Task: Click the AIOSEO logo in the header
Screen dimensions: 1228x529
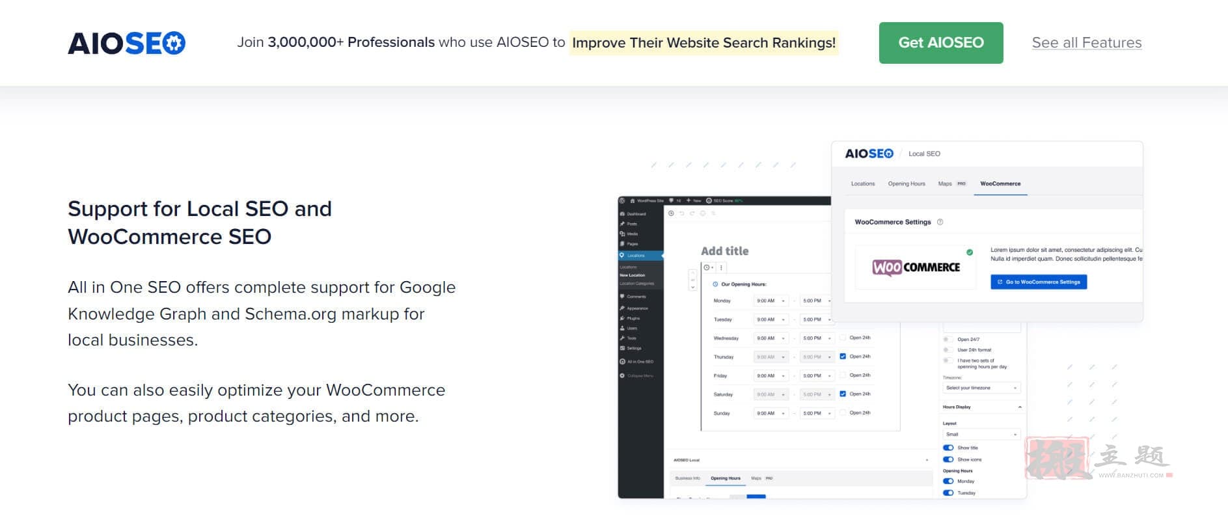Action: tap(126, 43)
